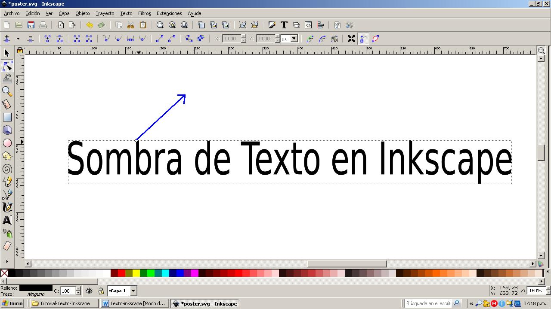Adjust the opacity spinner arrows
Viewport: 551px width, 309px height.
click(x=78, y=291)
